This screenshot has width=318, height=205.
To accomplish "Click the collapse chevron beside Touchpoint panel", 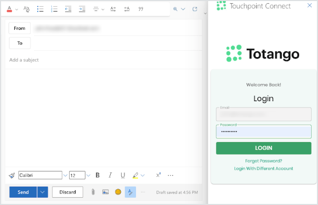I will (205, 14).
